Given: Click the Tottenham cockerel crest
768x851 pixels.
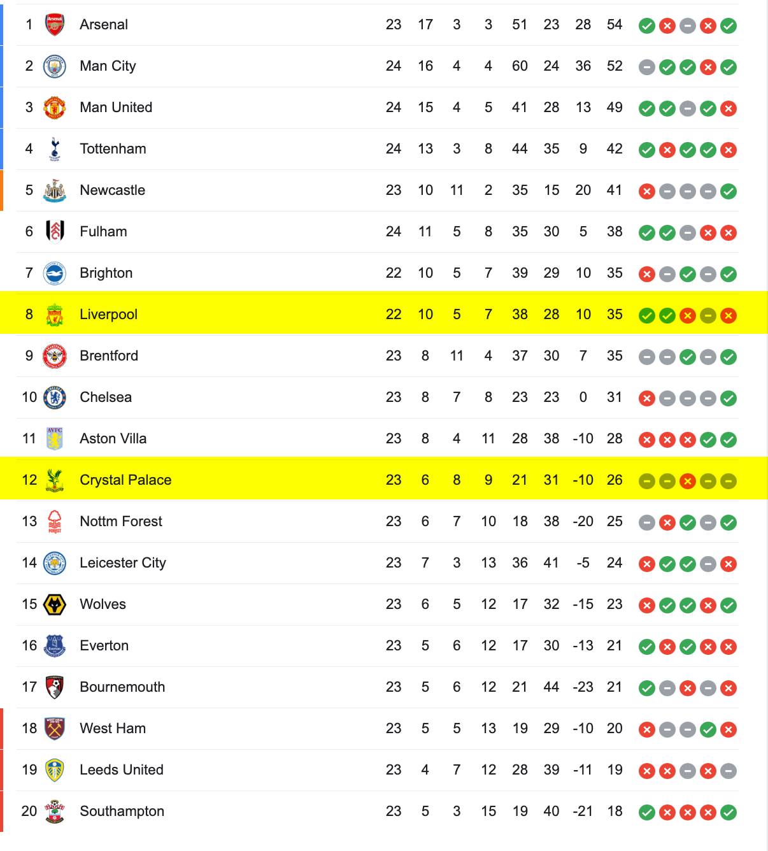Looking at the screenshot, I should click(x=55, y=149).
